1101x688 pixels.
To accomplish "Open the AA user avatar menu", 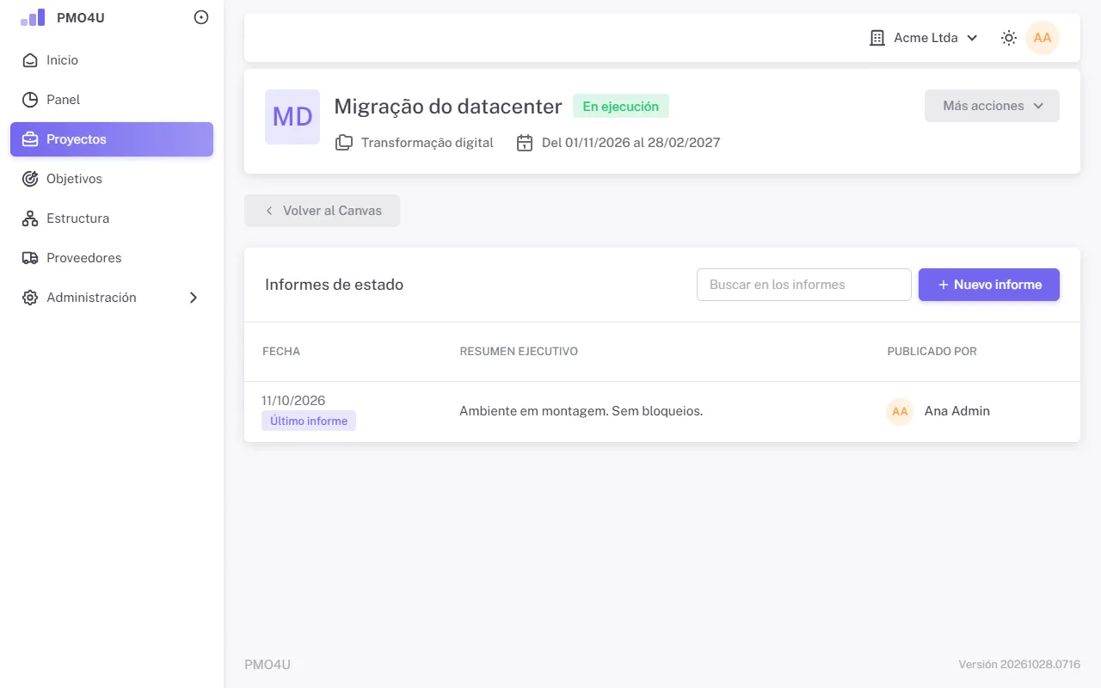I will [1043, 38].
